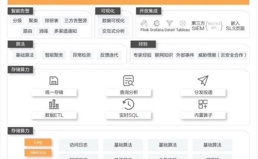The image size is (258, 159).
Task: Open the 统一存储 button
Action: pyautogui.click(x=54, y=92)
